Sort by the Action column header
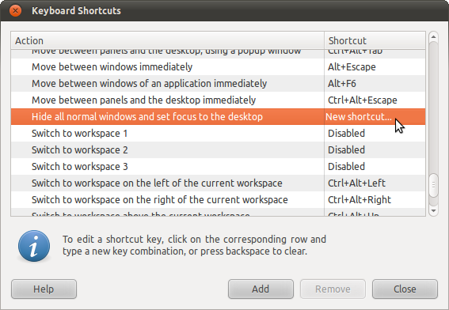 pyautogui.click(x=168, y=40)
